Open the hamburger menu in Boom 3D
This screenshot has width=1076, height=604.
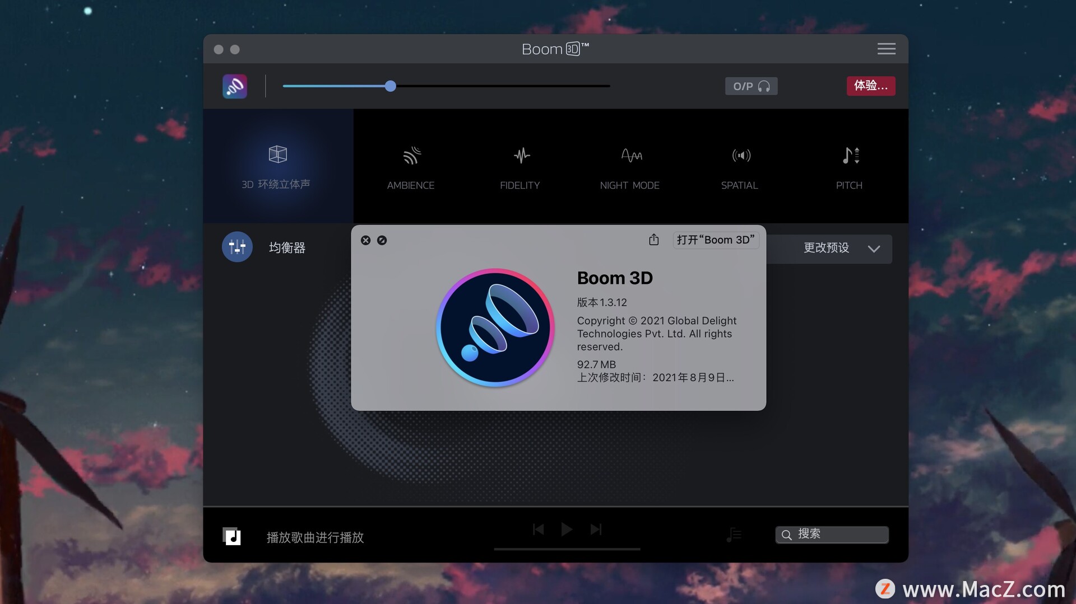tap(886, 49)
